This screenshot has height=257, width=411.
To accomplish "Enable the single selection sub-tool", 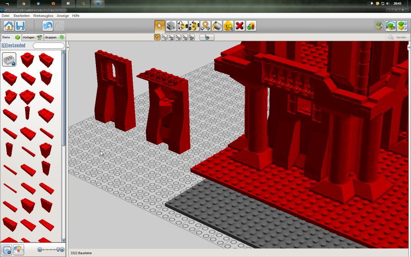I will click(x=157, y=37).
